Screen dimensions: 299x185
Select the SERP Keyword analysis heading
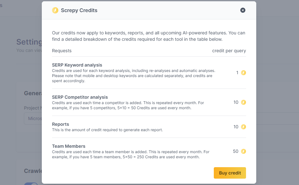[77, 65]
